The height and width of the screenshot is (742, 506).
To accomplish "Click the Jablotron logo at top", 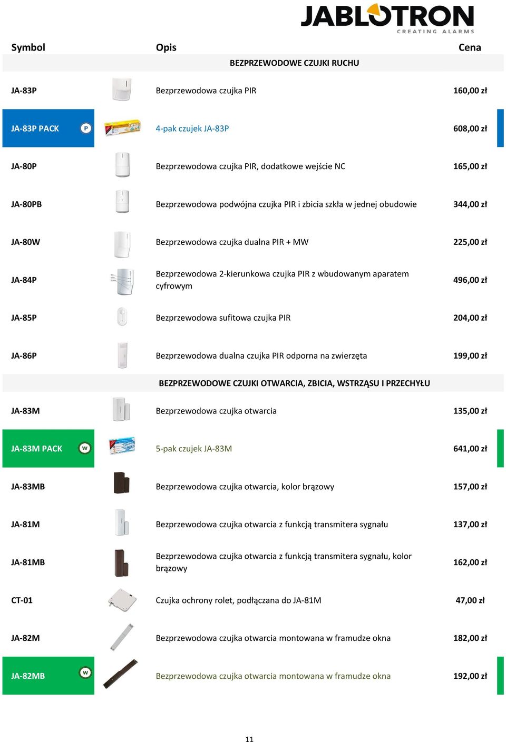I will pos(387,18).
